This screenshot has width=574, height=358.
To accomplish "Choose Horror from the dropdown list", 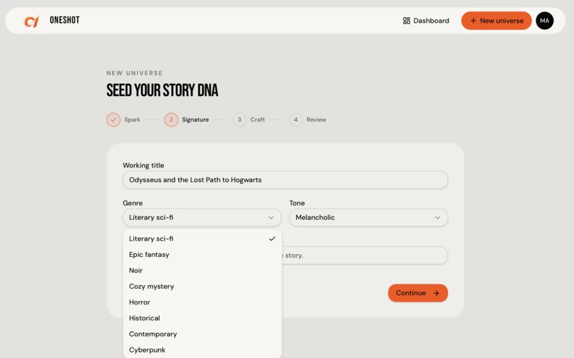I will (202, 302).
